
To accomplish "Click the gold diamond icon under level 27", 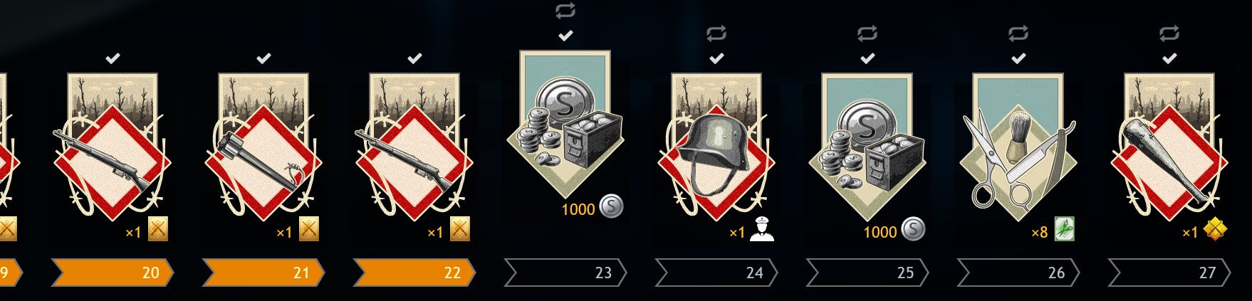I will point(1215,230).
